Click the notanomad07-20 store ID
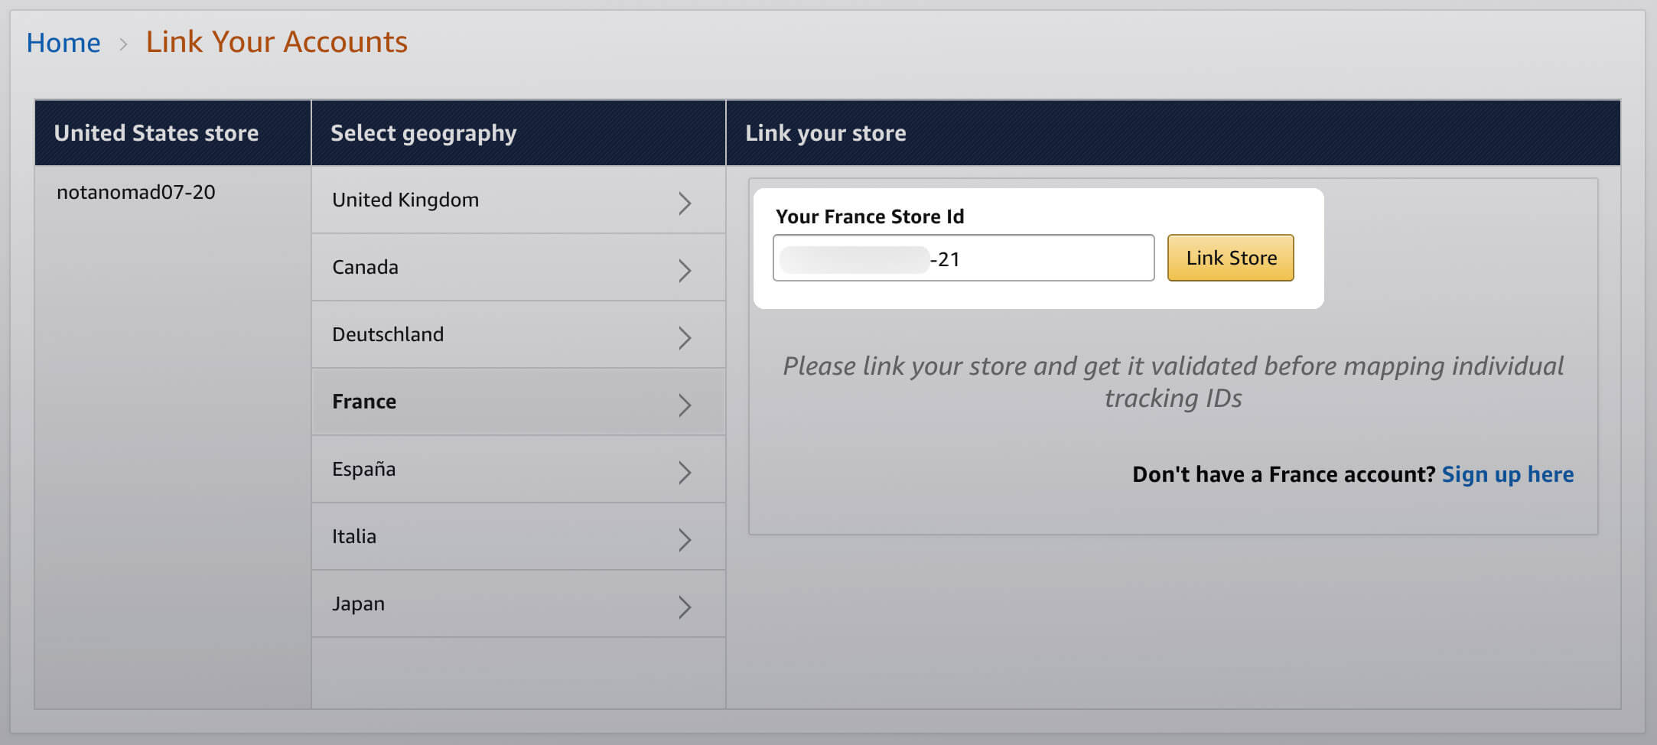 136,192
